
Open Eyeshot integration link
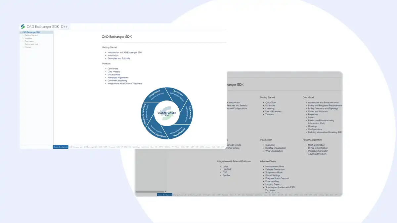[x=226, y=175]
